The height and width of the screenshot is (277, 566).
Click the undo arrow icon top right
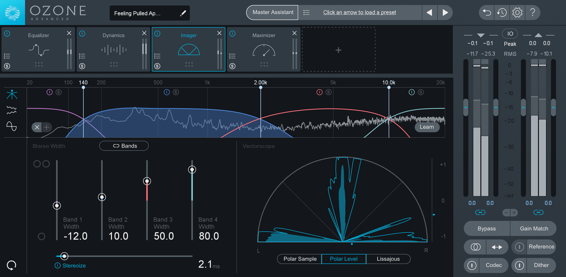point(487,13)
